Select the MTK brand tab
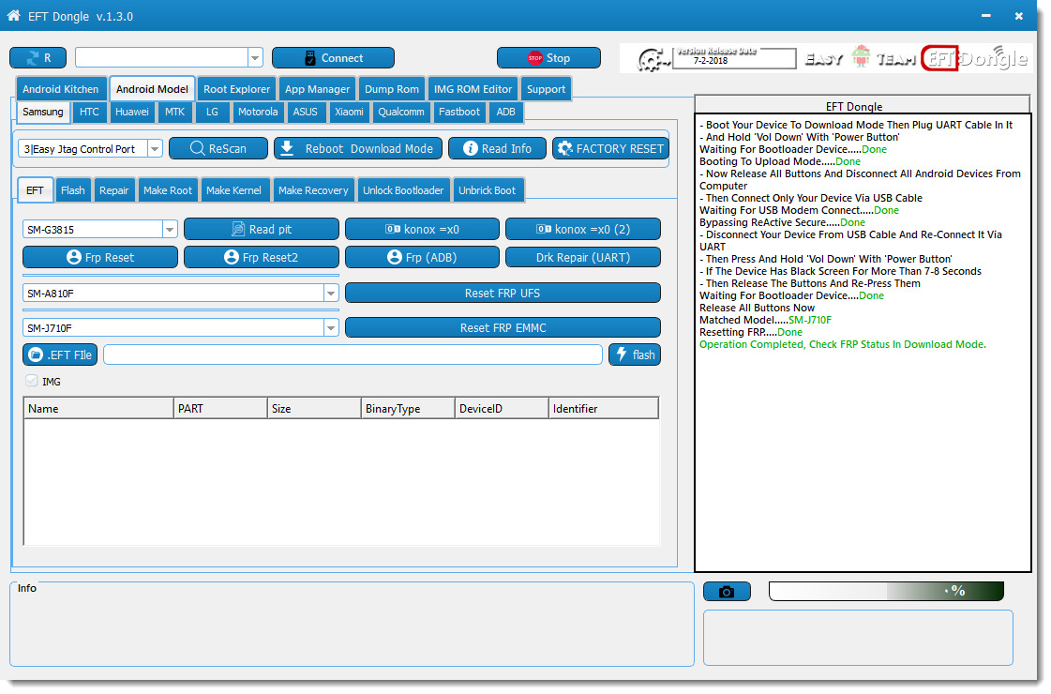 (175, 112)
